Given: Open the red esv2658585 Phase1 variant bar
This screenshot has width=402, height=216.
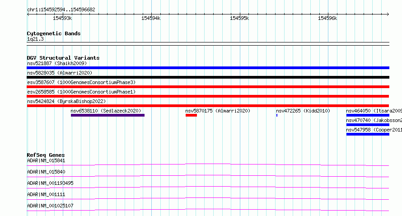Looking at the screenshot, I should [x=208, y=96].
